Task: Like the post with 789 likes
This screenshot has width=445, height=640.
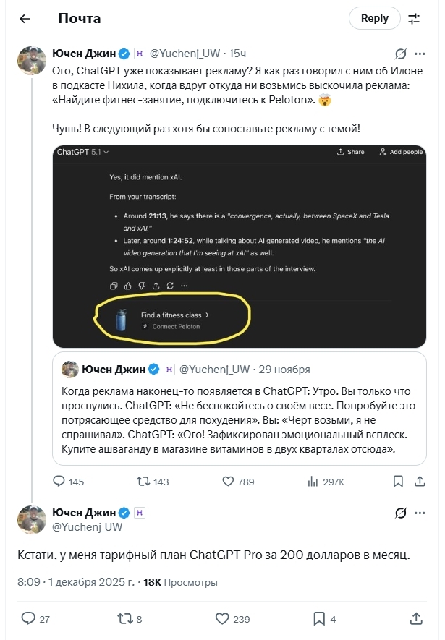Action: [x=228, y=481]
